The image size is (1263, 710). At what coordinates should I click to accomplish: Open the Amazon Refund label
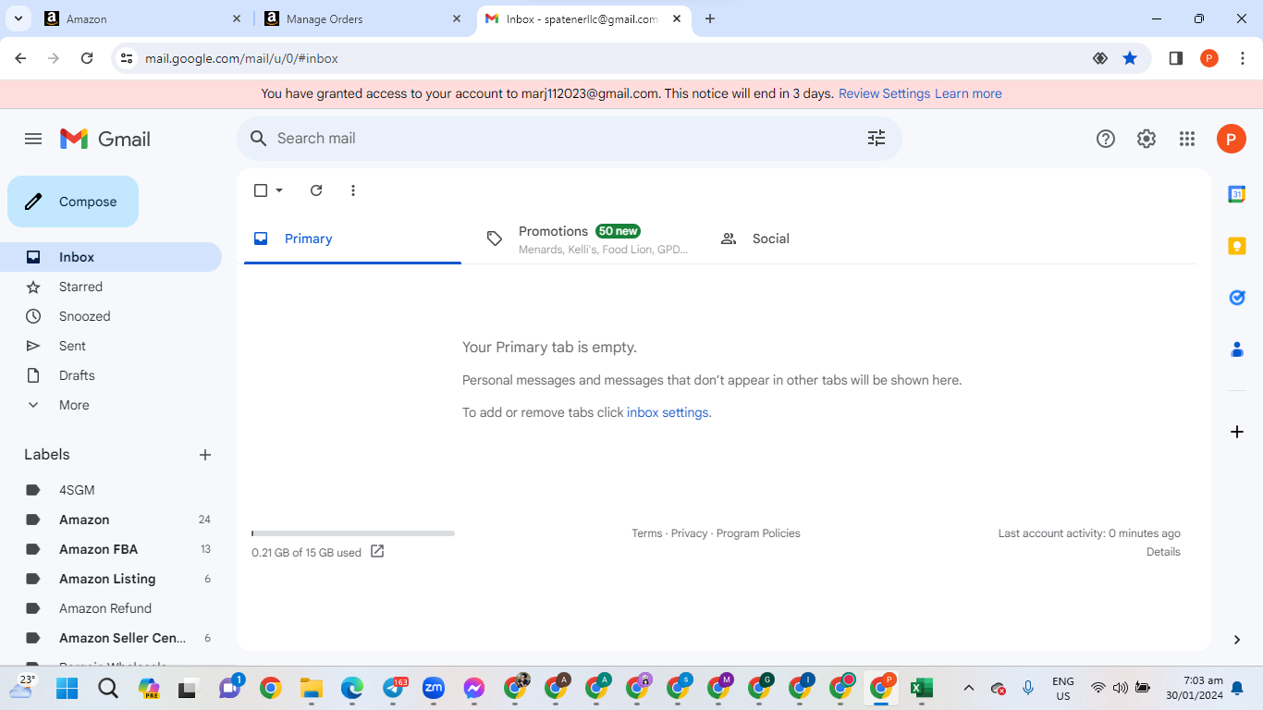111,608
